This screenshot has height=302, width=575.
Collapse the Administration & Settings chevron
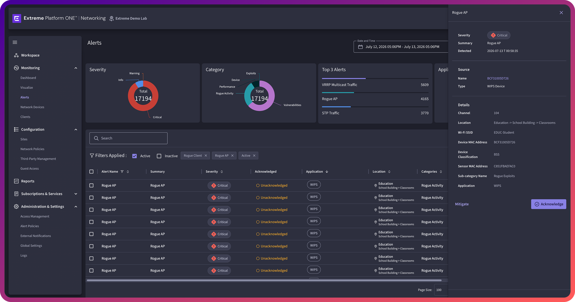(x=76, y=207)
